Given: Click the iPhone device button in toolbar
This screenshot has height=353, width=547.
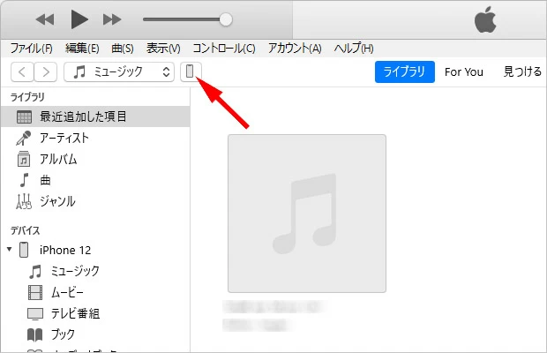Looking at the screenshot, I should [x=191, y=71].
